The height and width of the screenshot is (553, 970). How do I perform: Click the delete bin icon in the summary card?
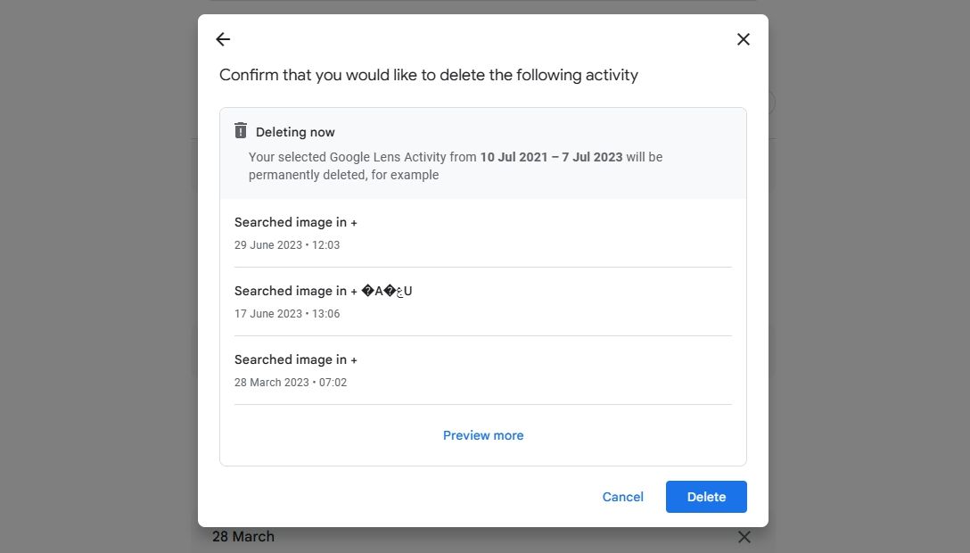click(x=240, y=130)
